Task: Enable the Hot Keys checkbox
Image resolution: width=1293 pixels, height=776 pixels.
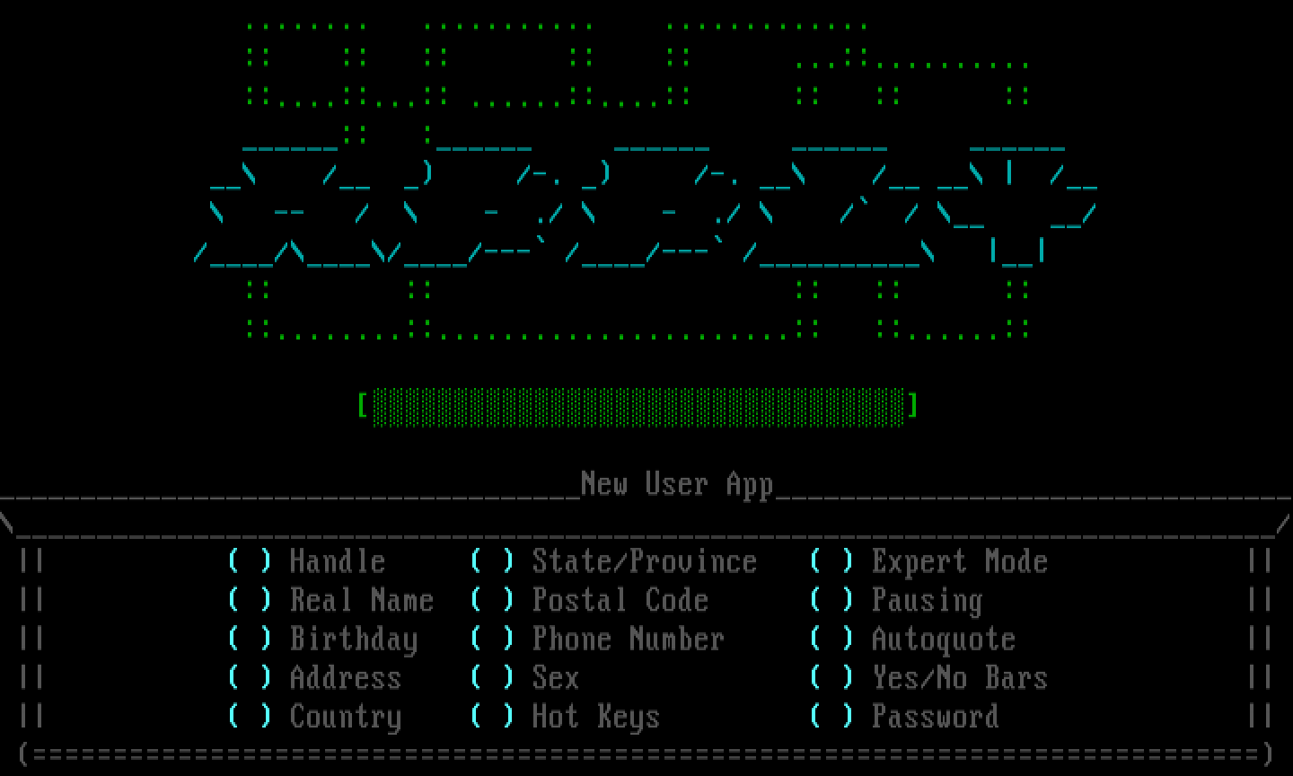Action: click(492, 716)
